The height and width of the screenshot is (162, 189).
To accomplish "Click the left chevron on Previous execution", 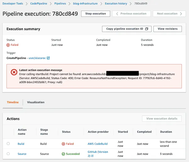I will click(117, 14).
